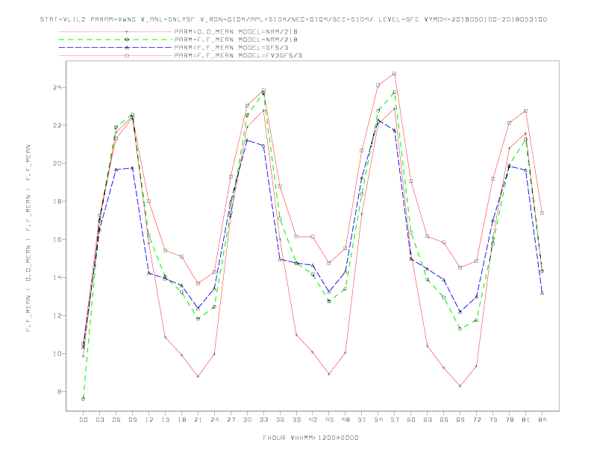
Task: Click x-axis tick label 09
Action: [x=132, y=420]
